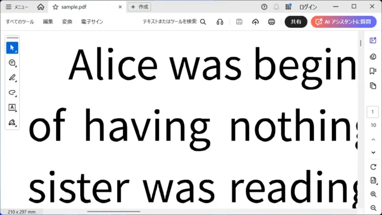The width and height of the screenshot is (382, 215).
Task: Go to previous page up chevron
Action: (373, 140)
